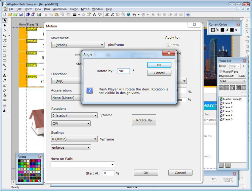Open the Animation menu
252x191 pixels.
pos(60,9)
